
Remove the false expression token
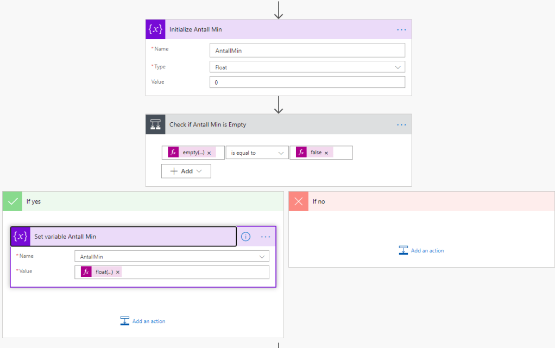pyautogui.click(x=326, y=153)
